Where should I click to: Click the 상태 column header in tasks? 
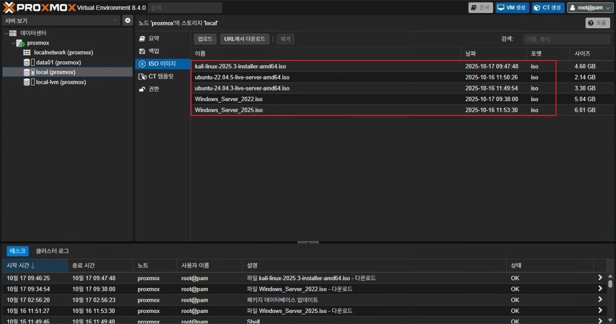pyautogui.click(x=550, y=265)
